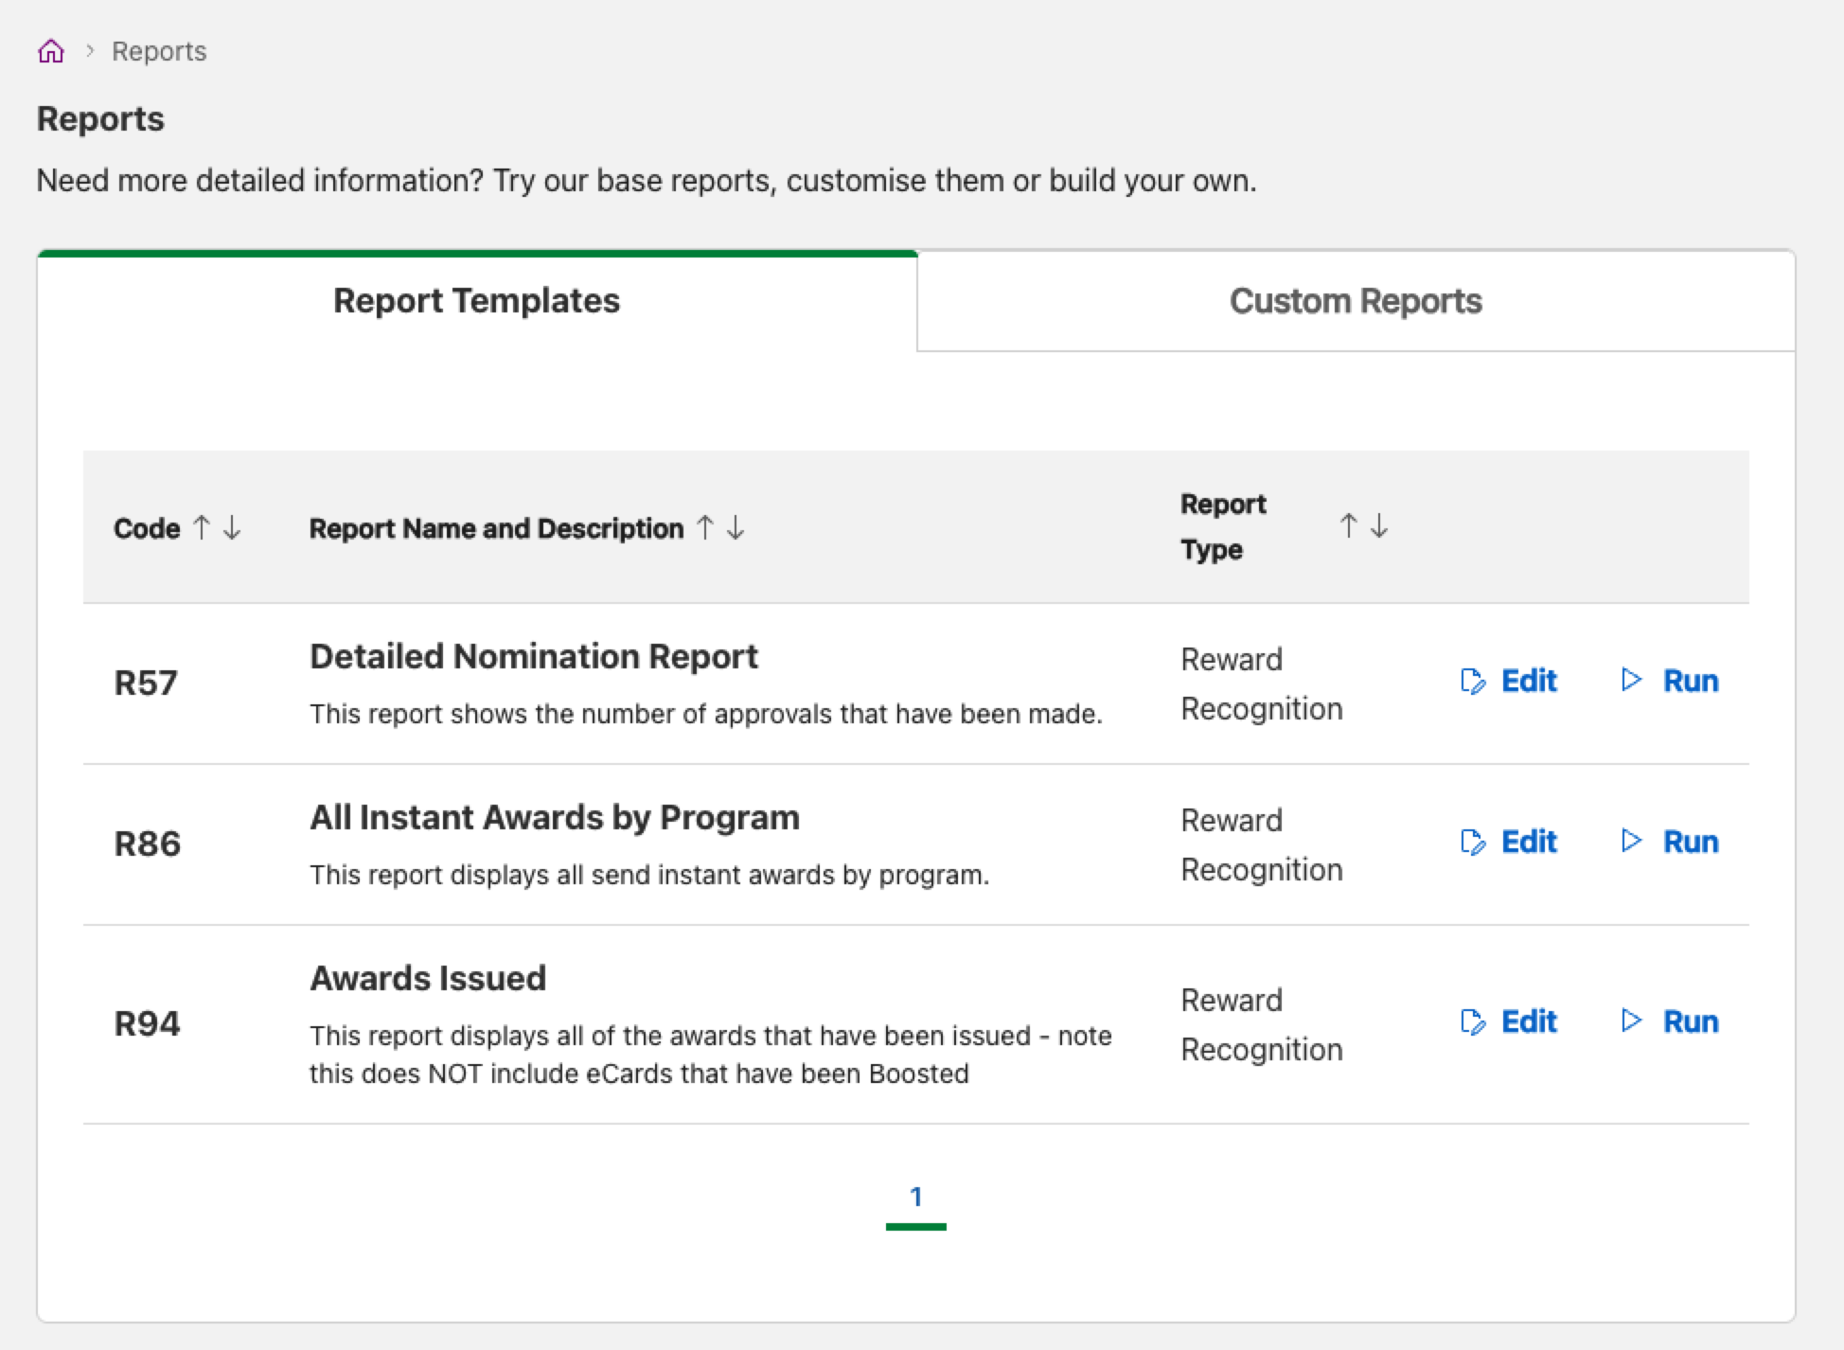Click the play icon for R94 report
1844x1350 pixels.
click(x=1631, y=1021)
